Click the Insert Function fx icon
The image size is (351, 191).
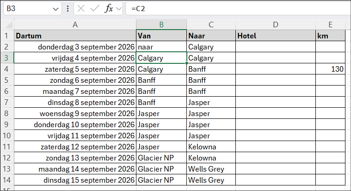[x=109, y=9]
